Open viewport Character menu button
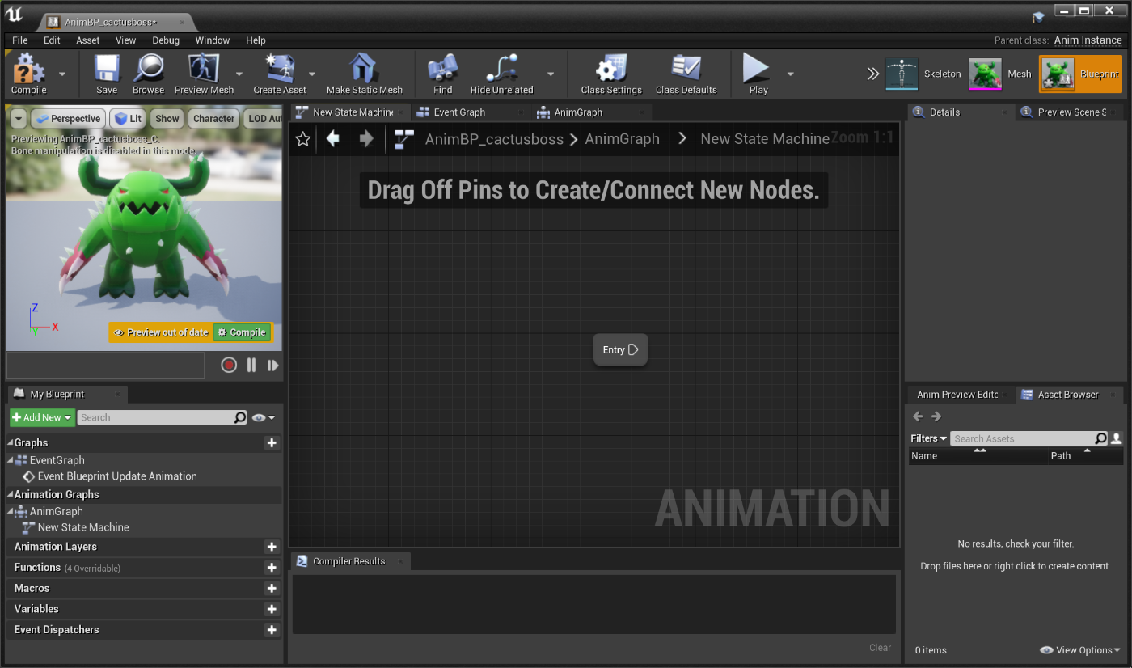The height and width of the screenshot is (668, 1132). (213, 119)
